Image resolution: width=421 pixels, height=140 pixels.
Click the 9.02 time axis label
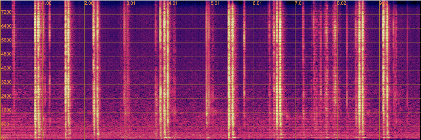(384, 3)
